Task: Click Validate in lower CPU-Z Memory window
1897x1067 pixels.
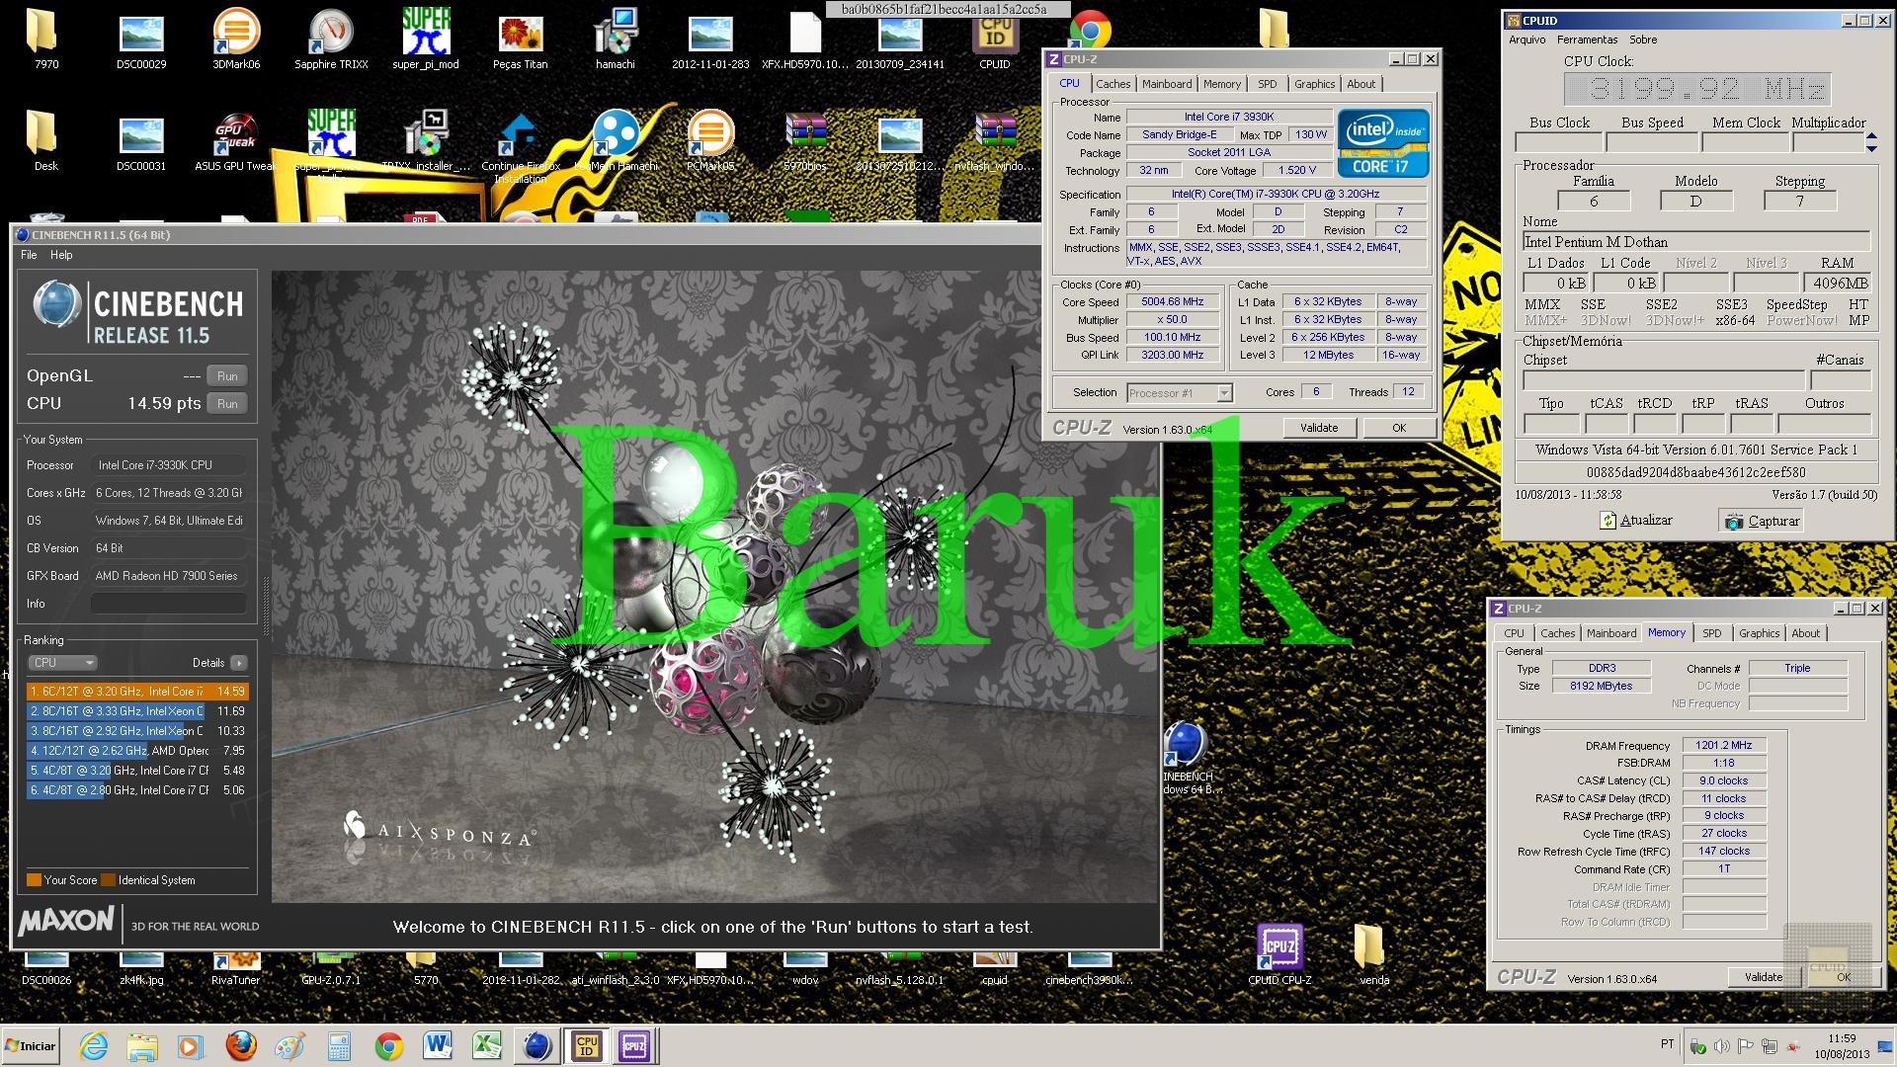Action: coord(1764,977)
